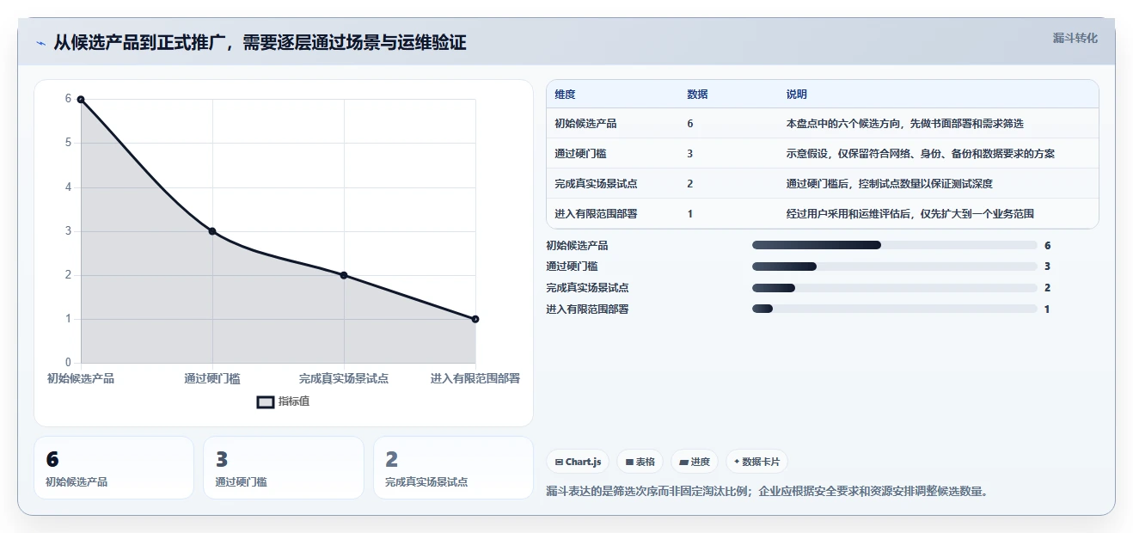The height and width of the screenshot is (533, 1133).
Task: Click the Chart.js chip
Action: pyautogui.click(x=578, y=462)
